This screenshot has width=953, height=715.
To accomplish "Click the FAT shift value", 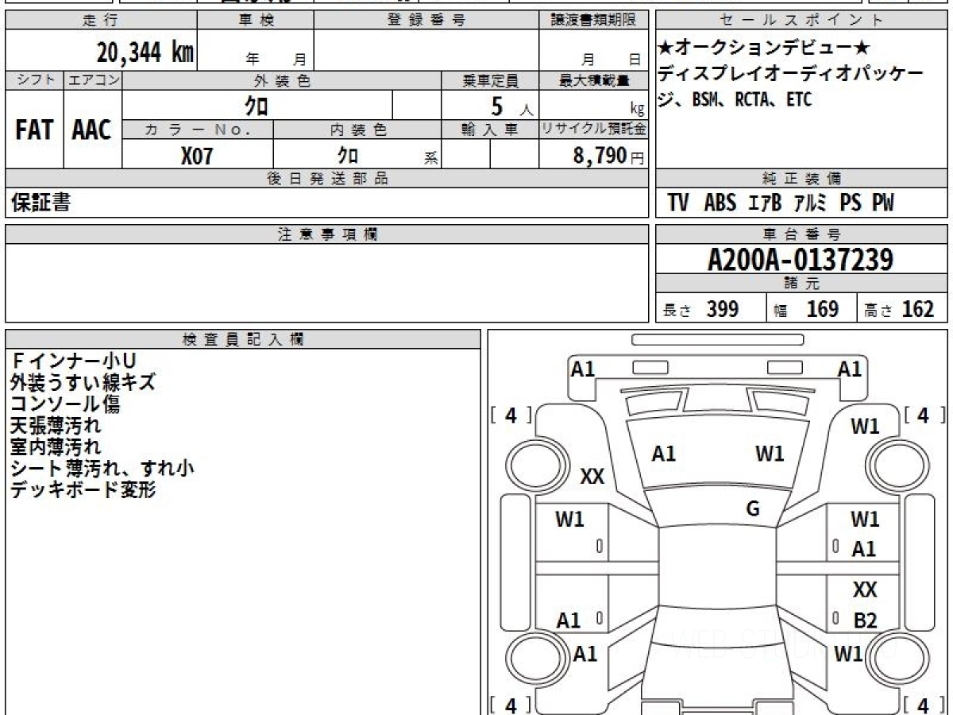I will (34, 130).
